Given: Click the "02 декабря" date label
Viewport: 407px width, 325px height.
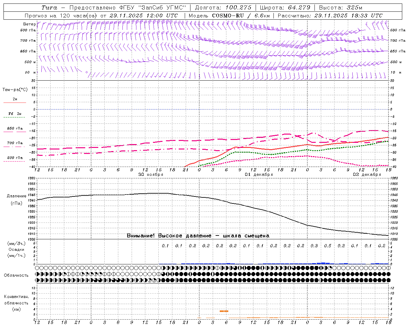Looking at the screenshot, I should pyautogui.click(x=367, y=174).
